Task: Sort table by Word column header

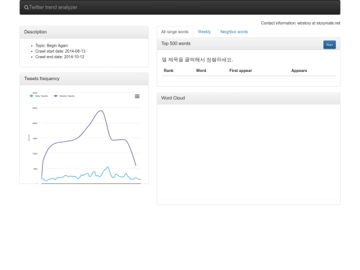Action: tap(201, 71)
